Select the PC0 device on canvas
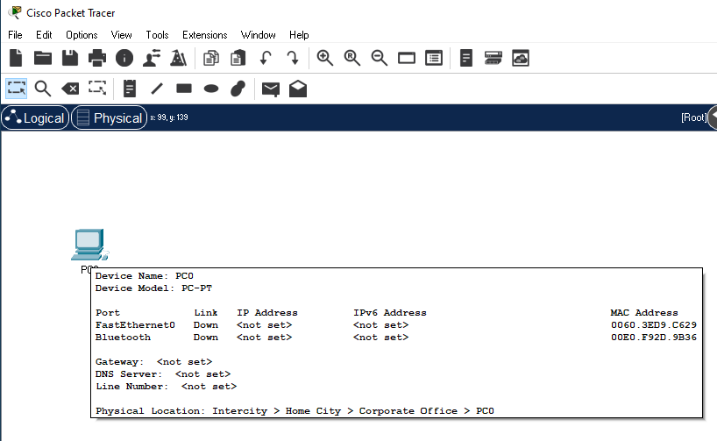Viewport: 717px width, 441px height. [89, 245]
